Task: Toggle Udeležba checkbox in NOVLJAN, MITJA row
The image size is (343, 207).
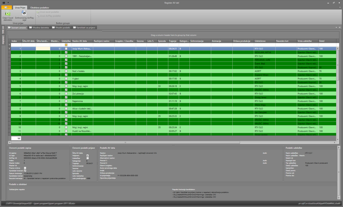Action: [66, 52]
